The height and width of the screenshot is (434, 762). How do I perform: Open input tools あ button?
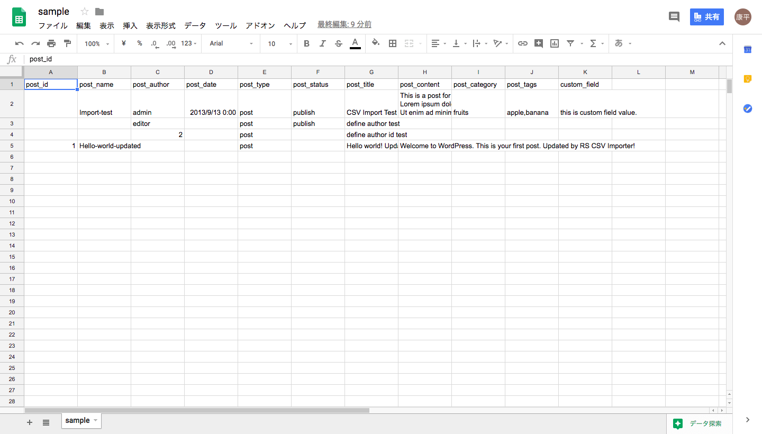619,43
